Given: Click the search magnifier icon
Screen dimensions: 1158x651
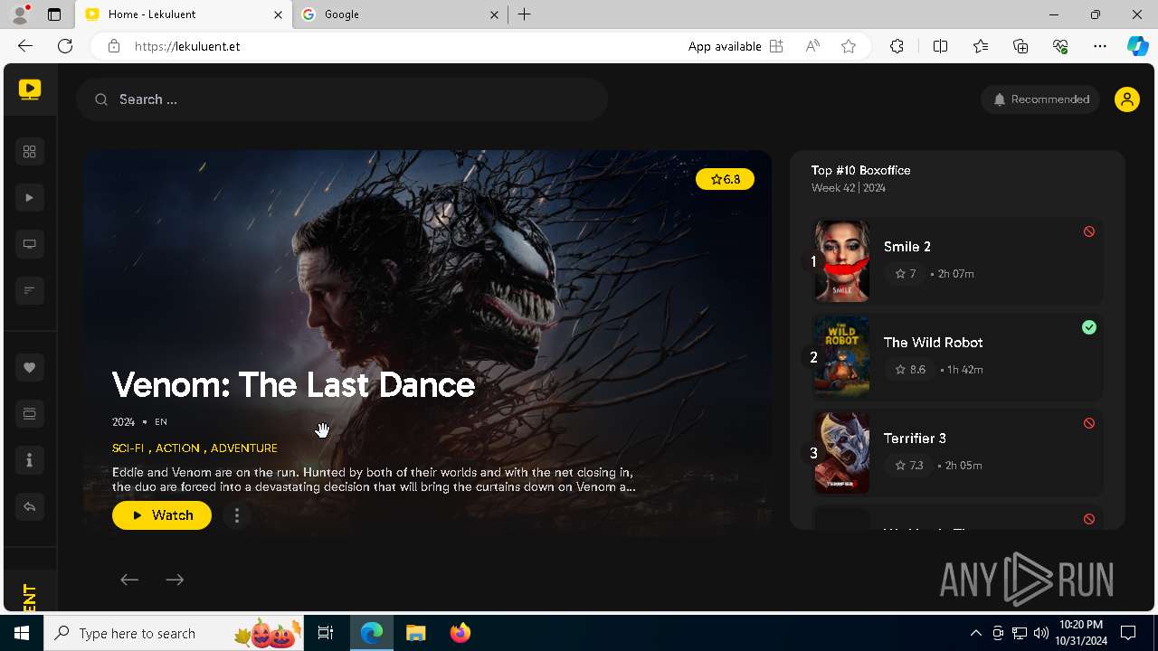Looking at the screenshot, I should 101,99.
